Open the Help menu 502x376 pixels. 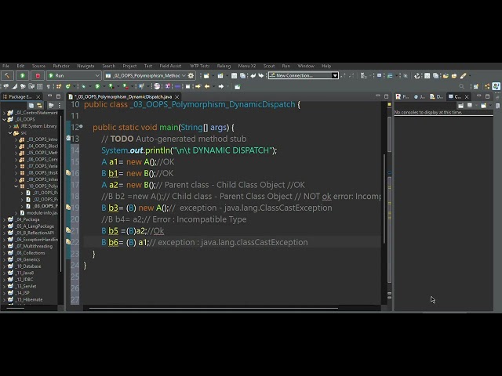click(x=326, y=66)
